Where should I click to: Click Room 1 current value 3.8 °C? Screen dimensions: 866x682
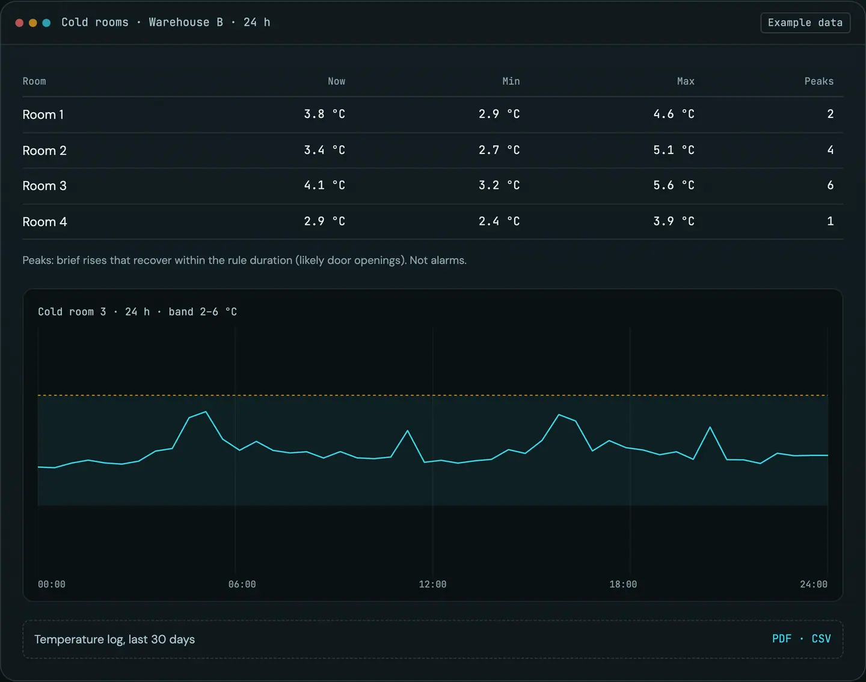coord(325,114)
